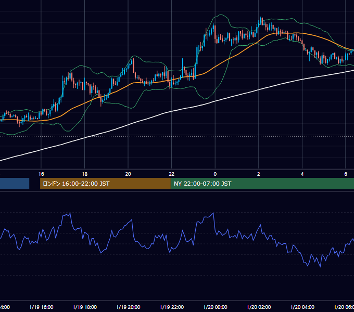Click the 6 hour axis label
Viewport: 354px width, 312px height.
pos(346,174)
